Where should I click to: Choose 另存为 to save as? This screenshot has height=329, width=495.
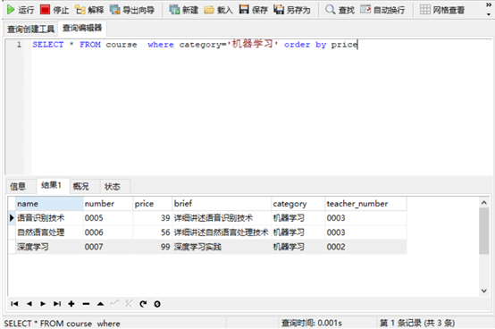pyautogui.click(x=291, y=10)
